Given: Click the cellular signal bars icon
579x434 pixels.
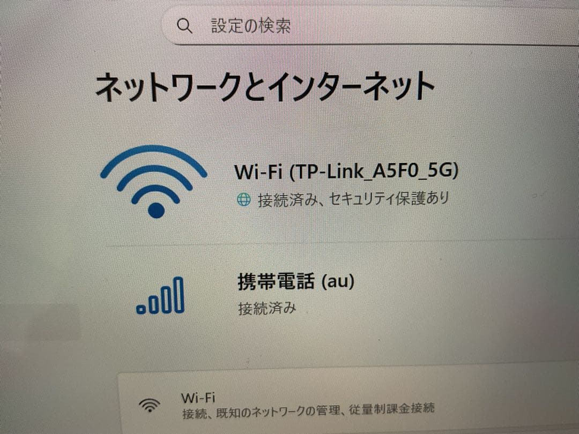Looking at the screenshot, I should [160, 296].
